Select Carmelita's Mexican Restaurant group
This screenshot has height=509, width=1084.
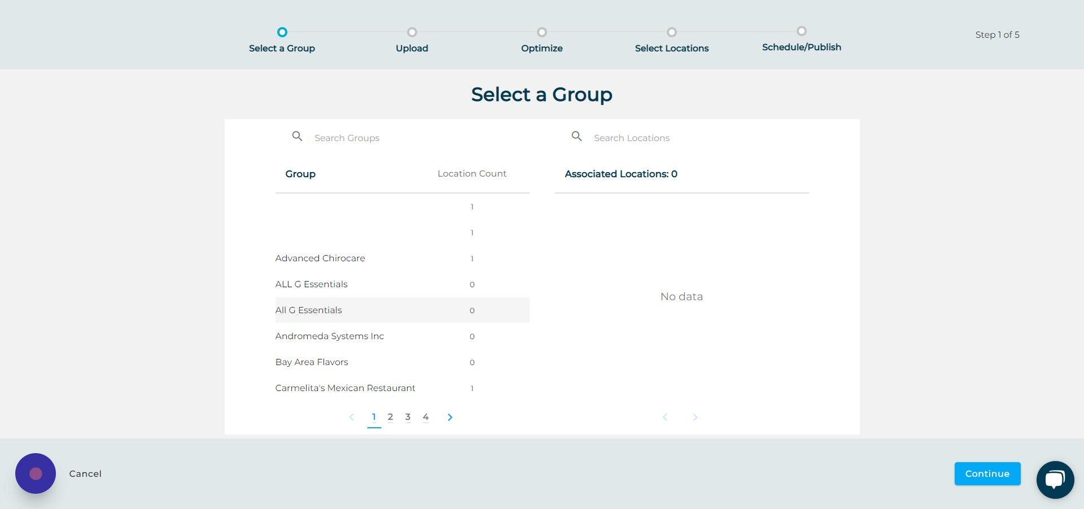(x=403, y=388)
